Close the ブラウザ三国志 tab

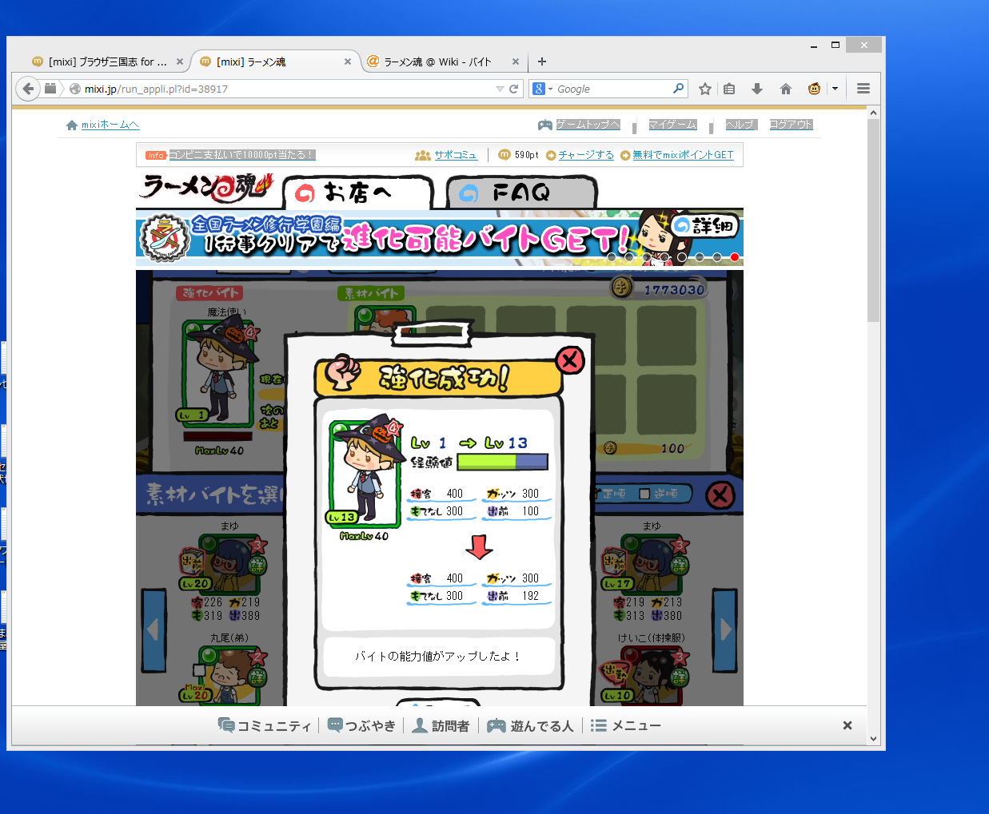click(180, 62)
